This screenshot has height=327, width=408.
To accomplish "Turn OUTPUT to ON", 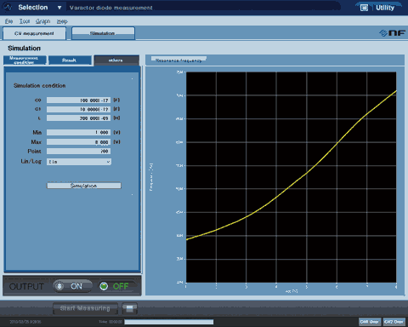I will coord(72,286).
